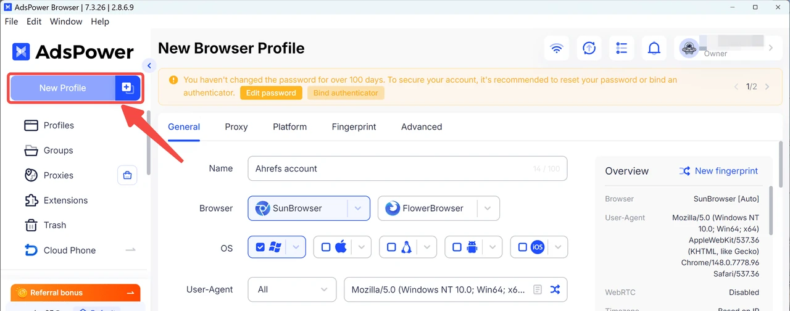The image size is (790, 311).
Task: Open Extensions in the sidebar
Action: (65, 201)
